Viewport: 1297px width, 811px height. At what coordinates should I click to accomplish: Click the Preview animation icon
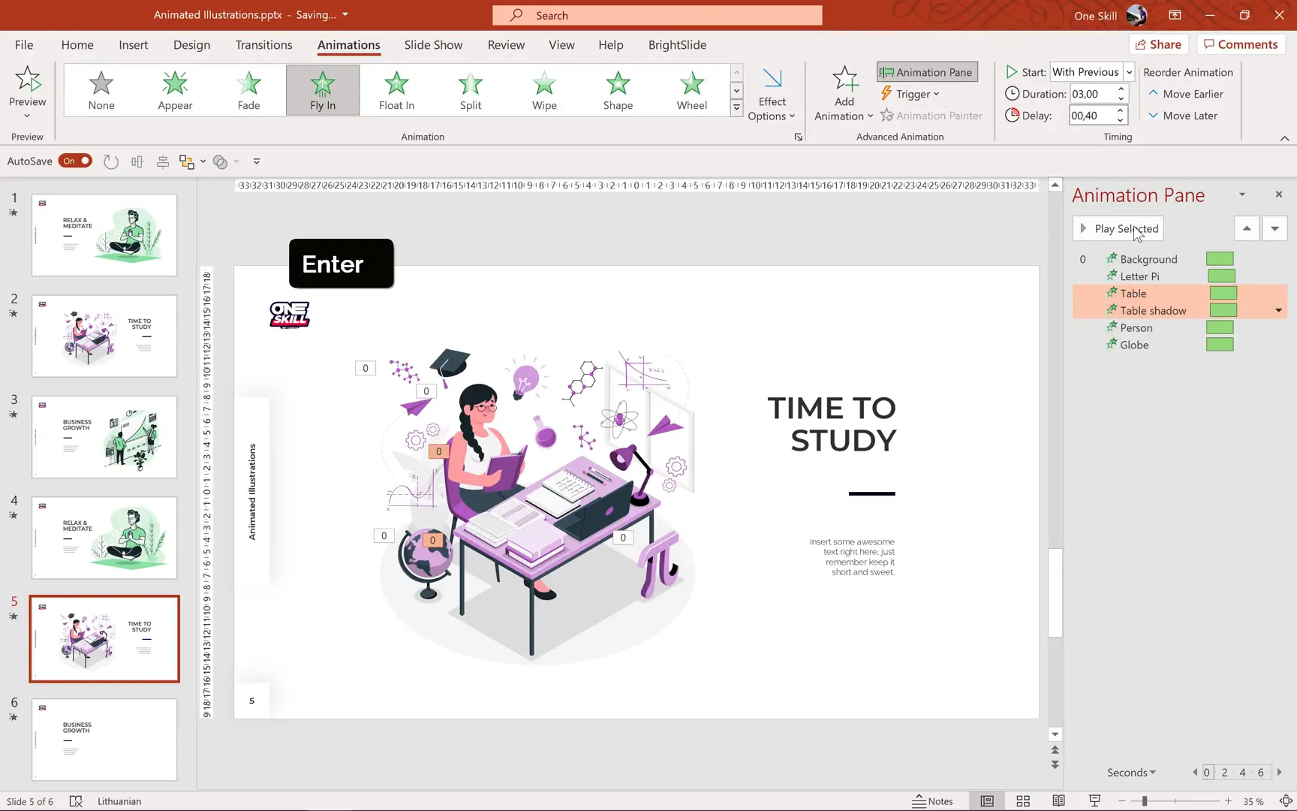(28, 79)
